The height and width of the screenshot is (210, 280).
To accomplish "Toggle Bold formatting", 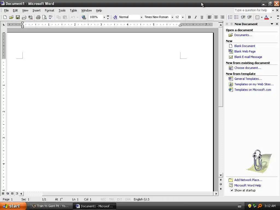I will 189,17.
